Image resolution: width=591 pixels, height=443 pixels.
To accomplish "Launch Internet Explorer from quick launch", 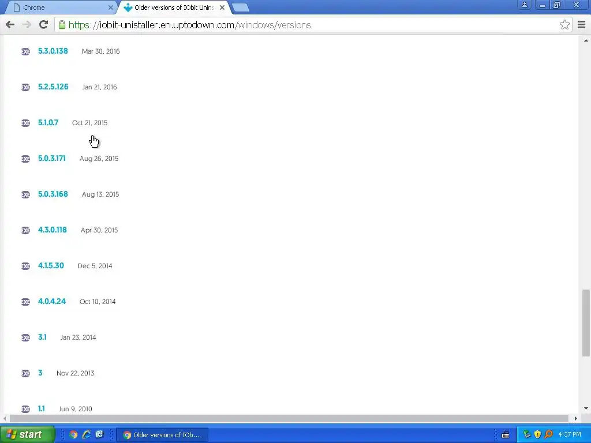I will pos(87,435).
